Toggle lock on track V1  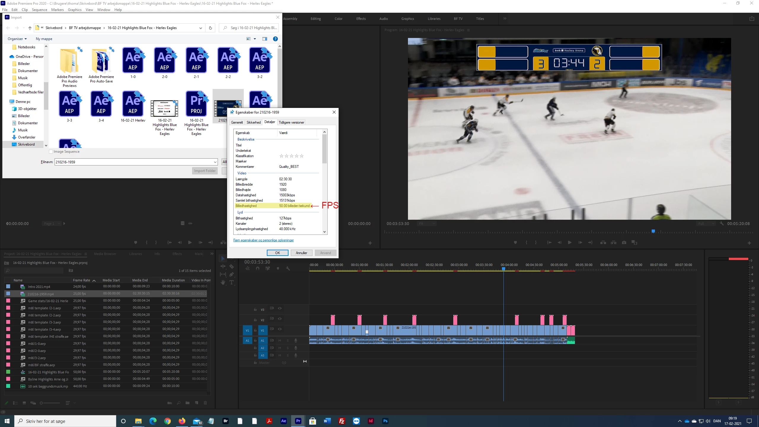pos(255,330)
